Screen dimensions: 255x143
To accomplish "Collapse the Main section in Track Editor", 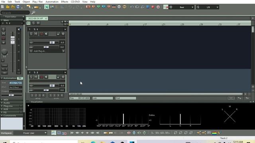I will [2, 20].
